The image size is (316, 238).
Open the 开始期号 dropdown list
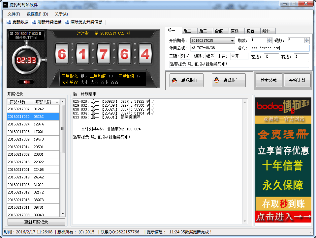pyautogui.click(x=233, y=41)
